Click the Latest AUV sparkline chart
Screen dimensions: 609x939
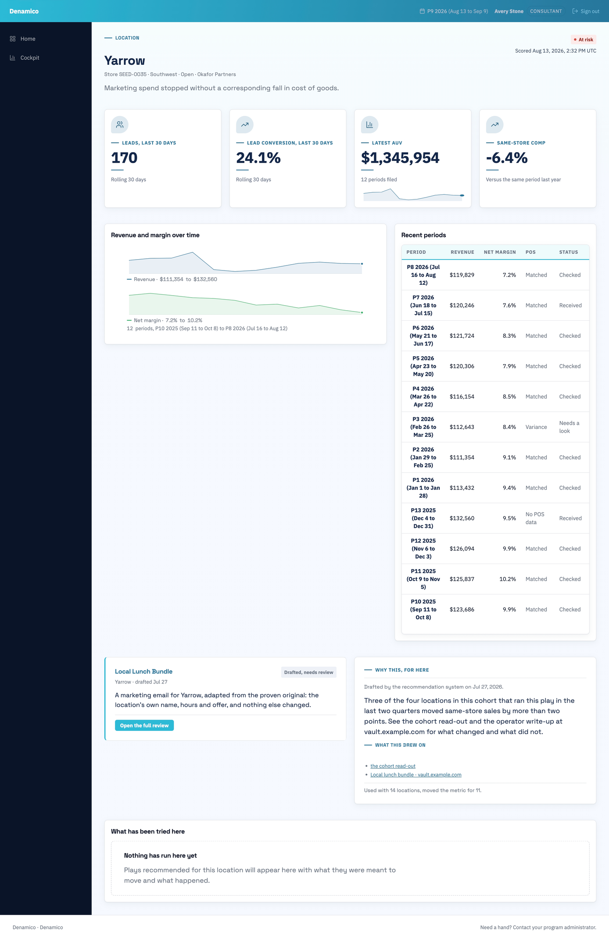pos(414,194)
